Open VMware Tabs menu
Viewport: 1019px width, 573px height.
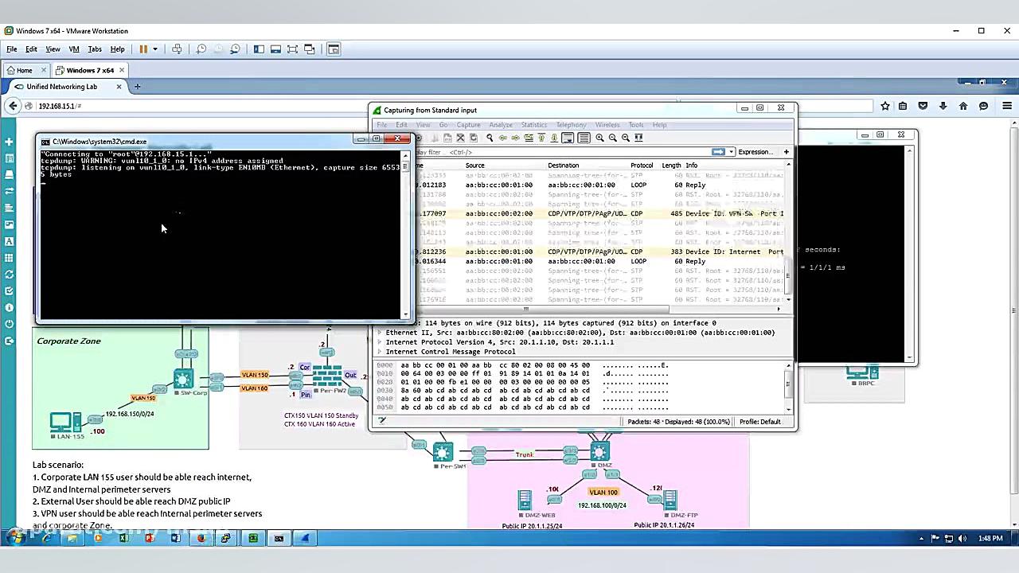[x=95, y=49]
